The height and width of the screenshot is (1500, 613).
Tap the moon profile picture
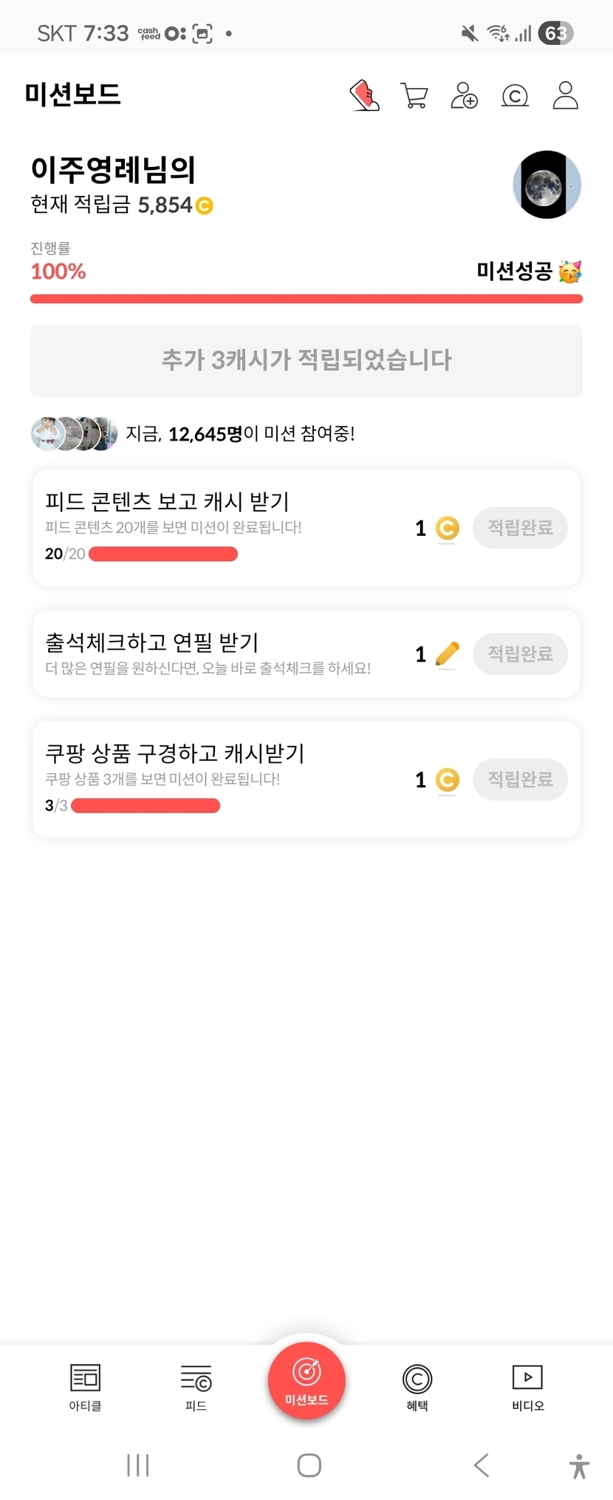(547, 185)
